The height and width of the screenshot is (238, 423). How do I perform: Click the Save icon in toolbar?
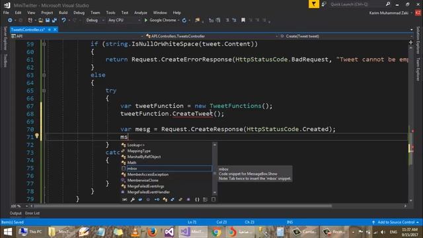(48, 20)
